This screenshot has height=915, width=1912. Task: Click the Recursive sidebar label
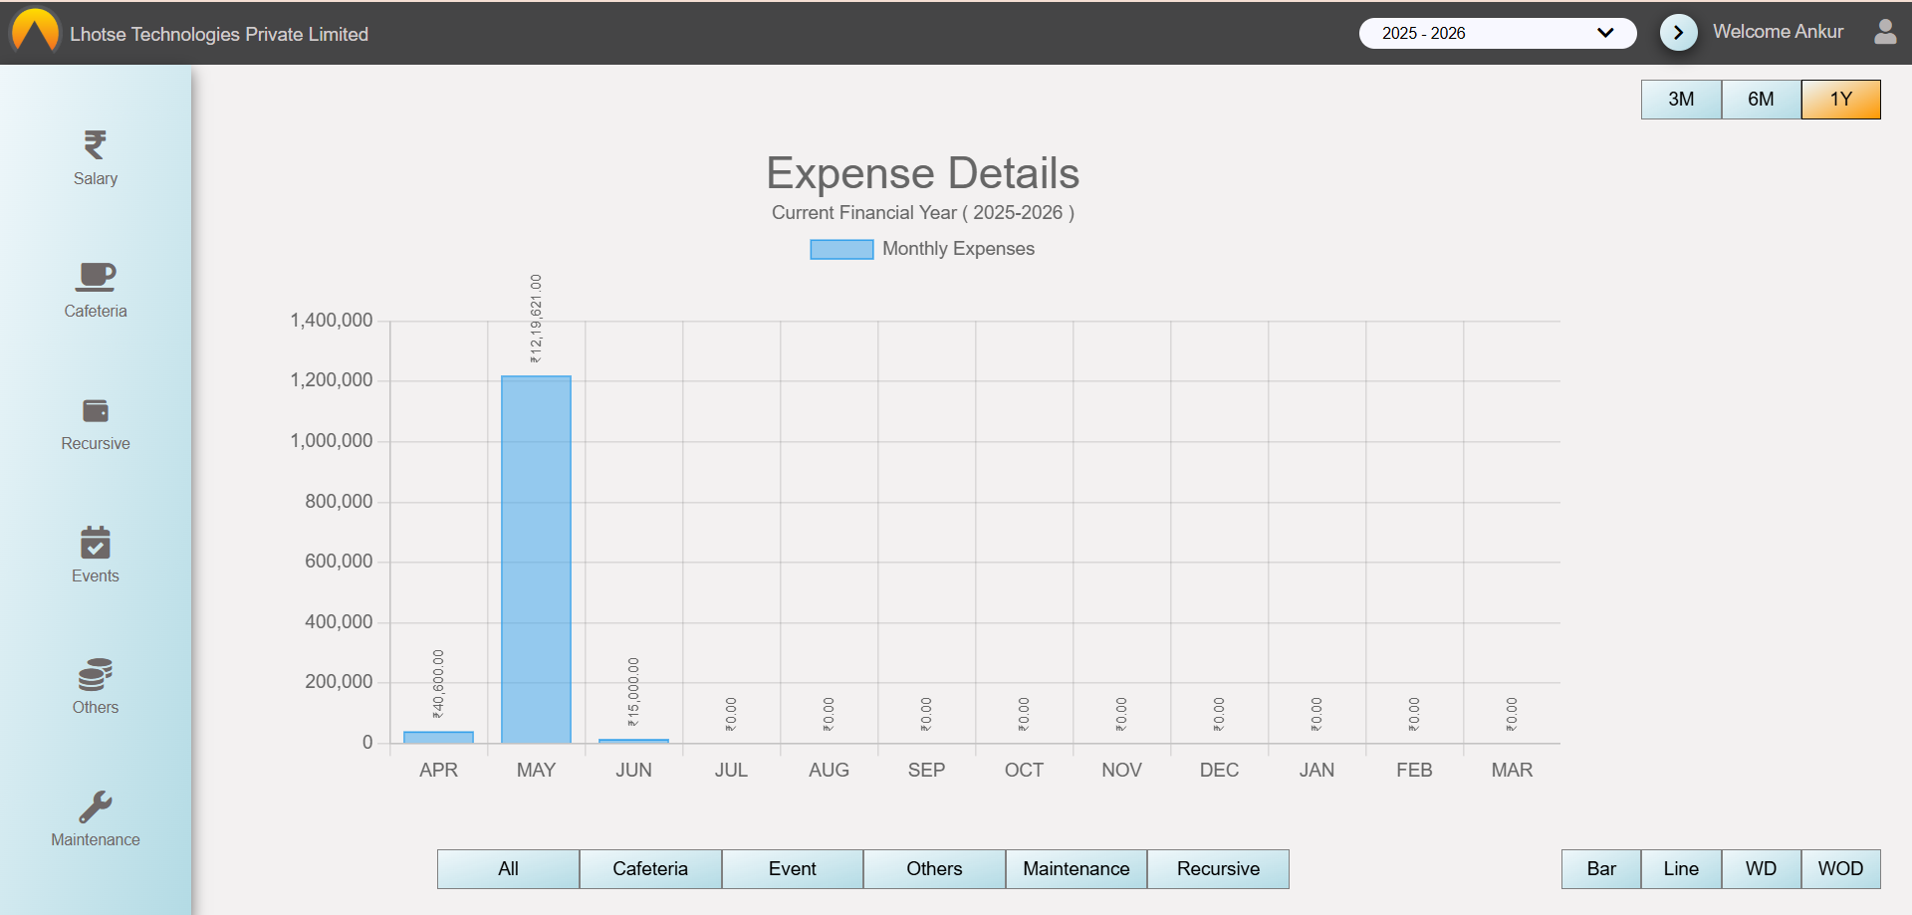[x=96, y=443]
